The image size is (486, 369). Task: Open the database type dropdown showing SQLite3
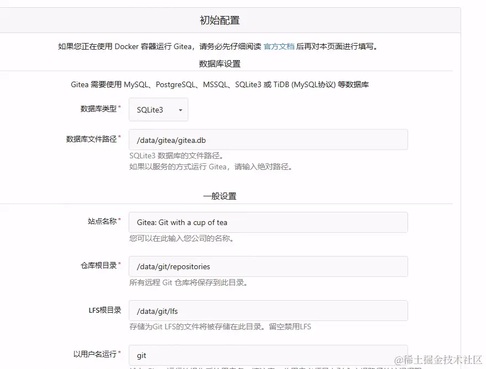click(x=159, y=110)
